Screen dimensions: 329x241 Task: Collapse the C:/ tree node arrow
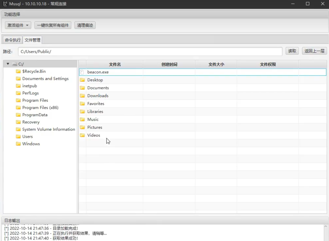point(8,64)
